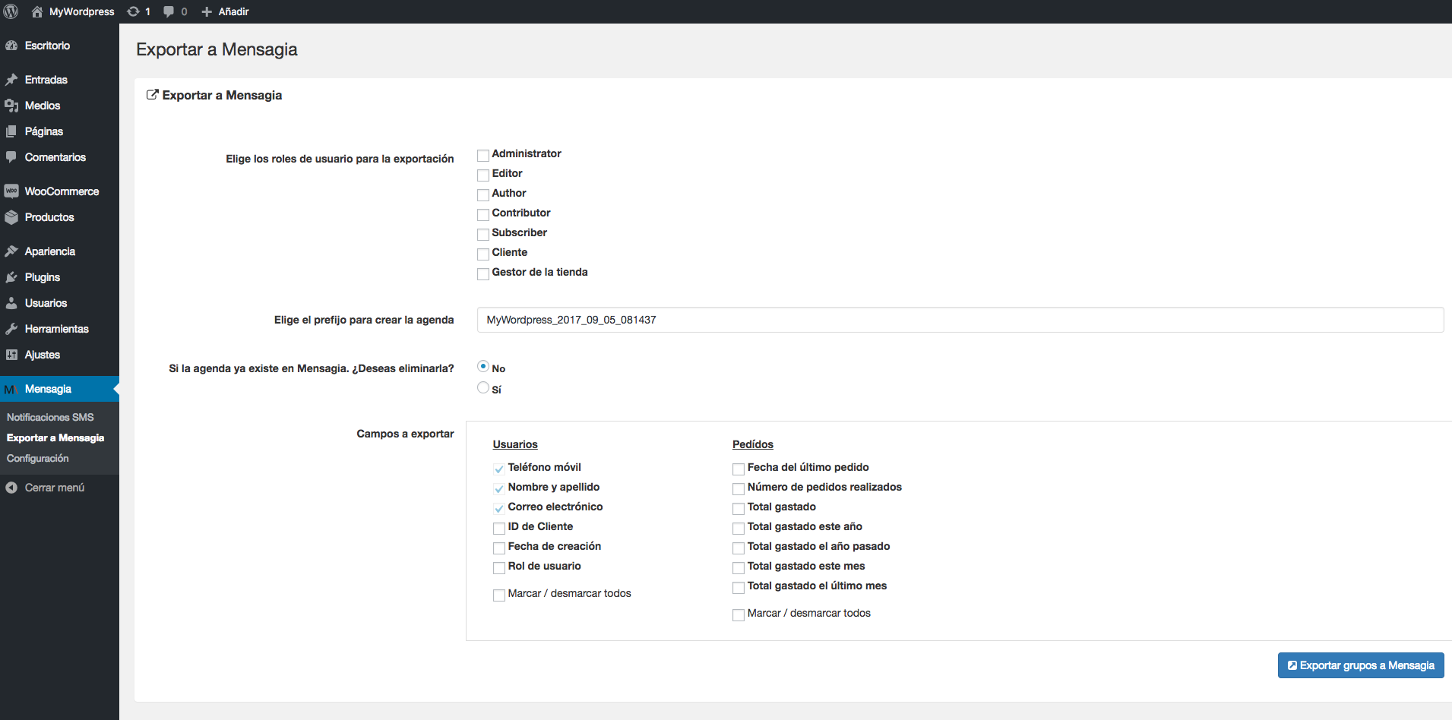Uncheck the Teléfono móvil field
The height and width of the screenshot is (720, 1452).
[x=499, y=469]
